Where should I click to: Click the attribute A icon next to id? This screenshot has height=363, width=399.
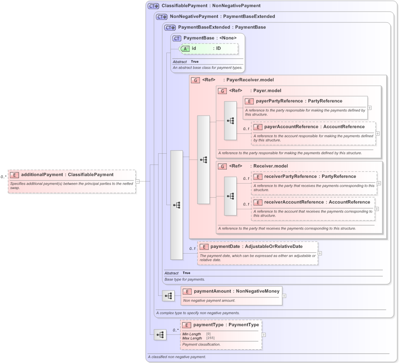coord(185,48)
